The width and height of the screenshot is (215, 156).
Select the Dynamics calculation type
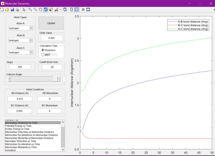click(48, 50)
